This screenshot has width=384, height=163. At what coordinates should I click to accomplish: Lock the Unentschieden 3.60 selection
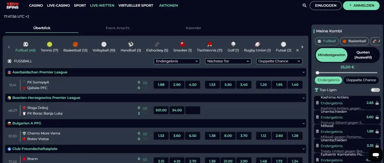point(377,117)
